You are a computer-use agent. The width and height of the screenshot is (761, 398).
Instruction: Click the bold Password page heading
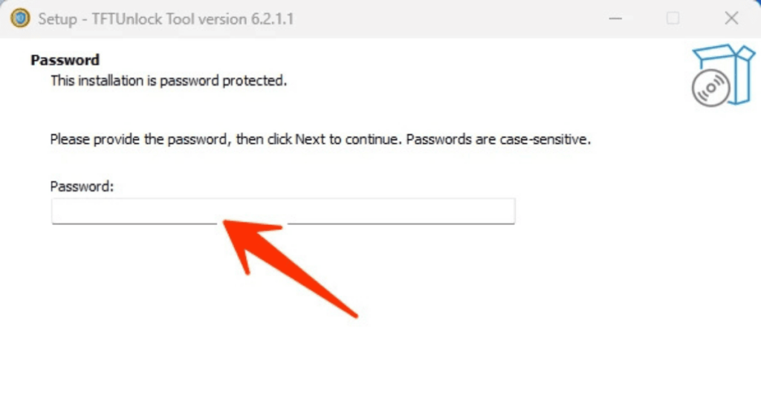point(65,59)
